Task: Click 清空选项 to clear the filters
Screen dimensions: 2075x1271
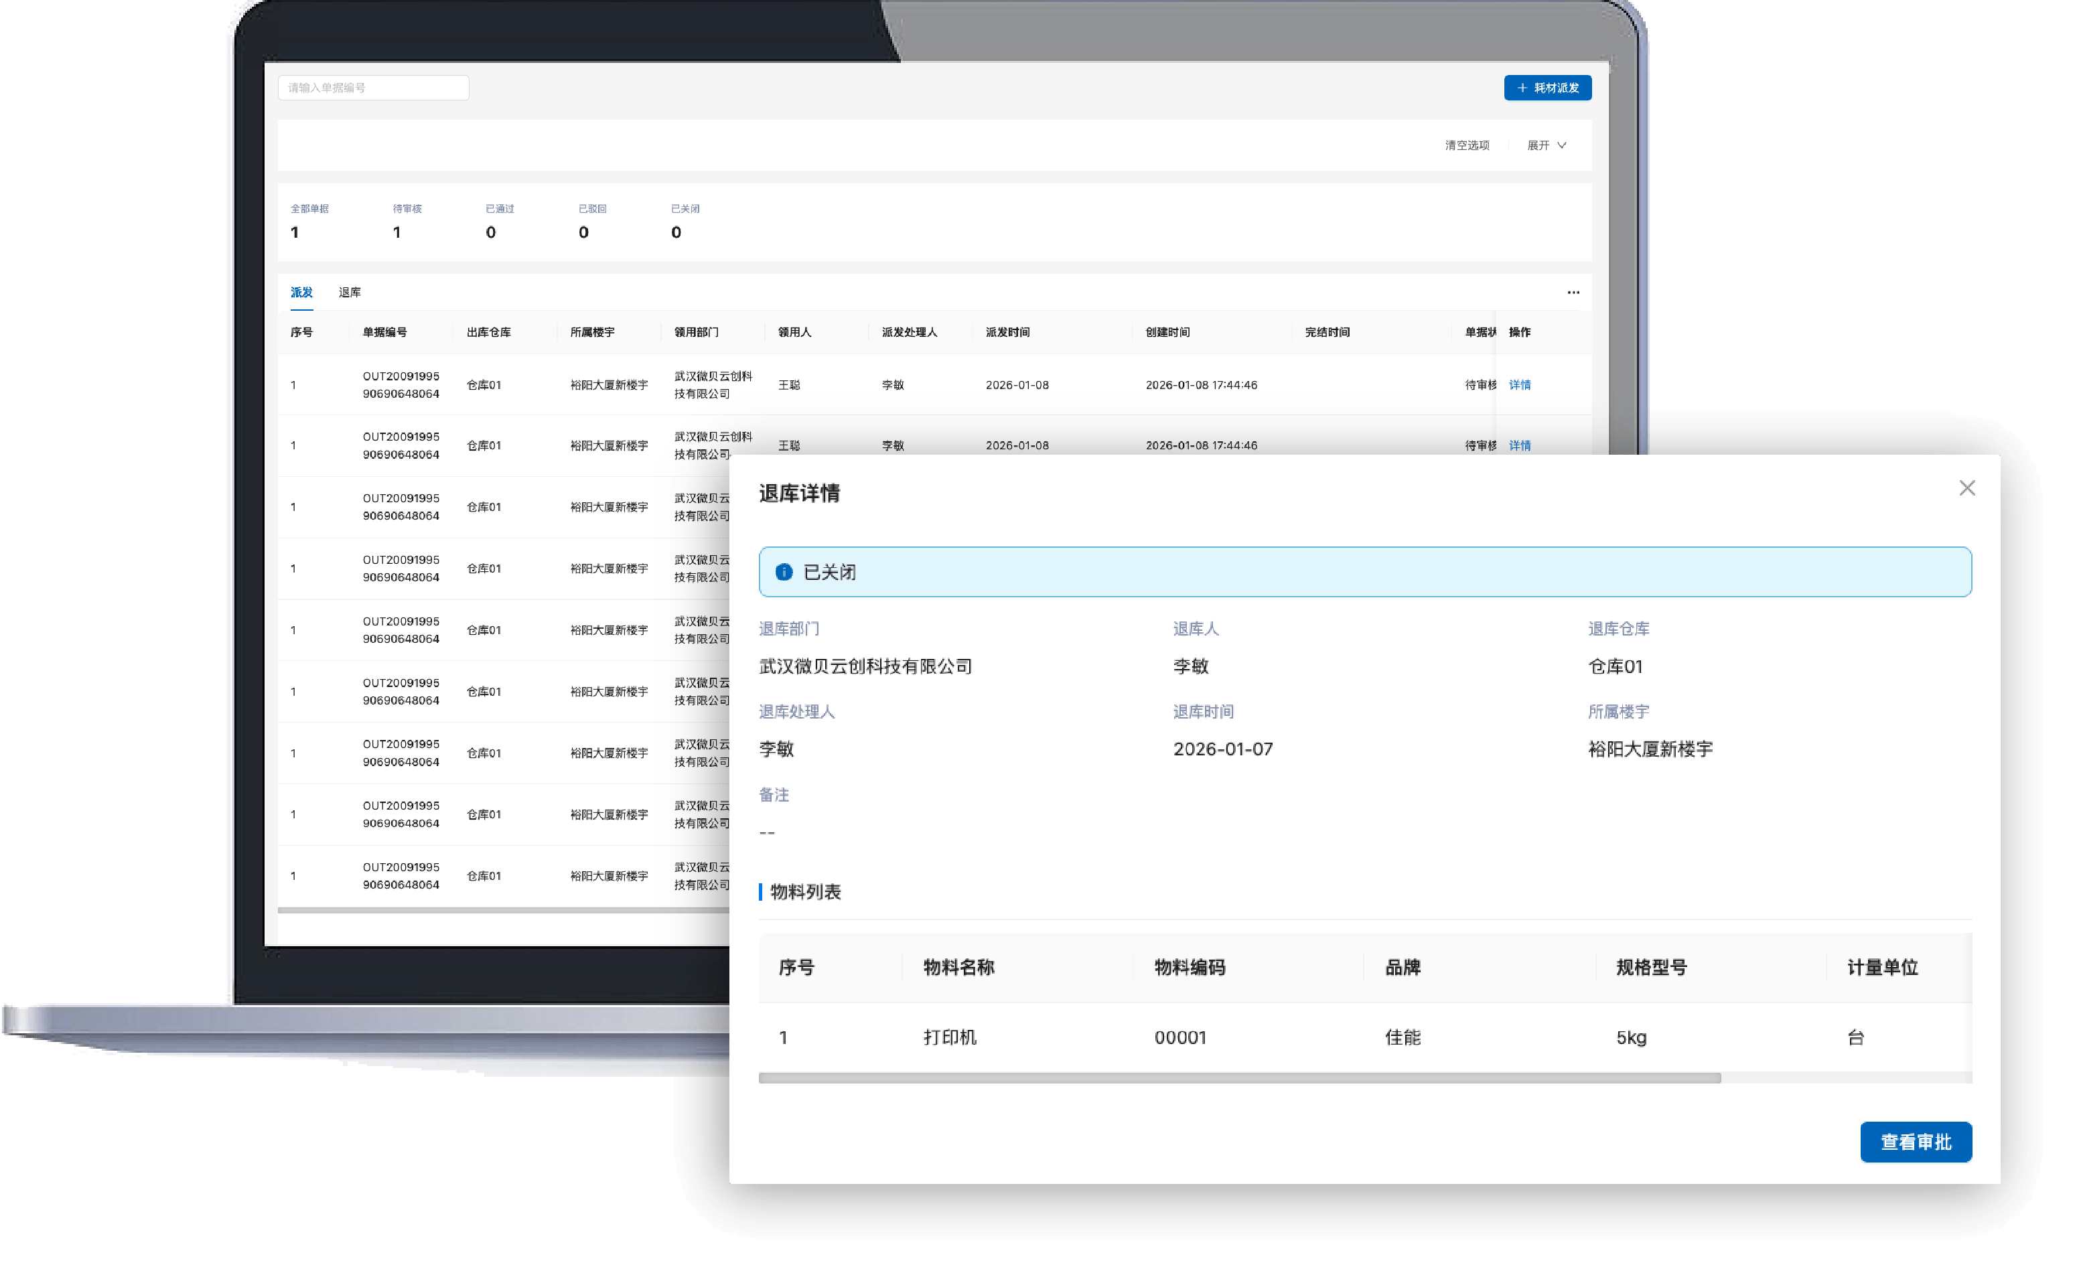Action: coord(1467,145)
